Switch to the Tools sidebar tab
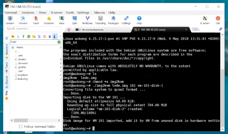The image size is (228, 134). point(7,67)
